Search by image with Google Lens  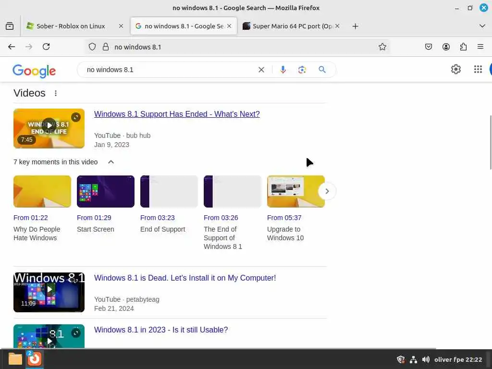(x=302, y=70)
